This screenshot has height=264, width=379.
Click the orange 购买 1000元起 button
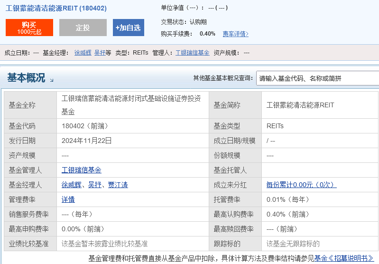pos(29,28)
